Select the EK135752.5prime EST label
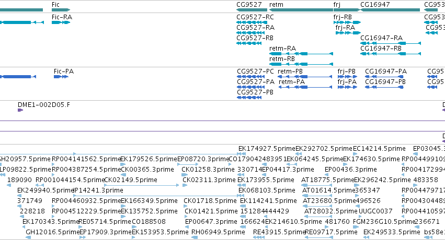Image resolution: width=445 pixels, height=240 pixels. coord(149,211)
